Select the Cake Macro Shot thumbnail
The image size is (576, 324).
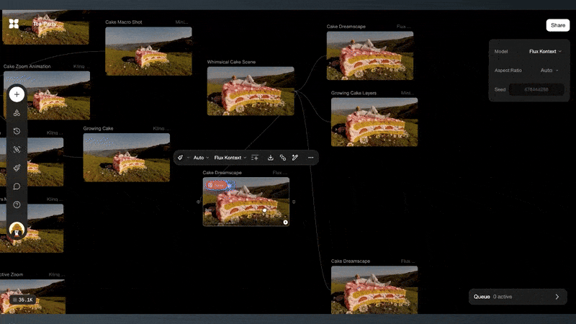pos(148,51)
